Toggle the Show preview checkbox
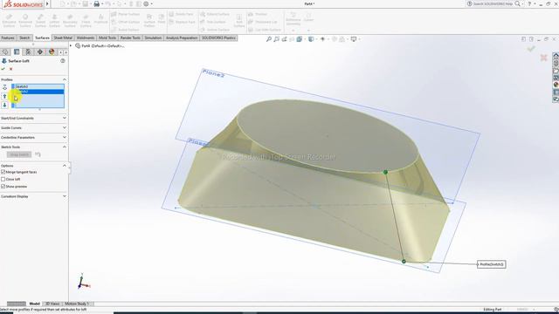559x314 pixels. 3,186
